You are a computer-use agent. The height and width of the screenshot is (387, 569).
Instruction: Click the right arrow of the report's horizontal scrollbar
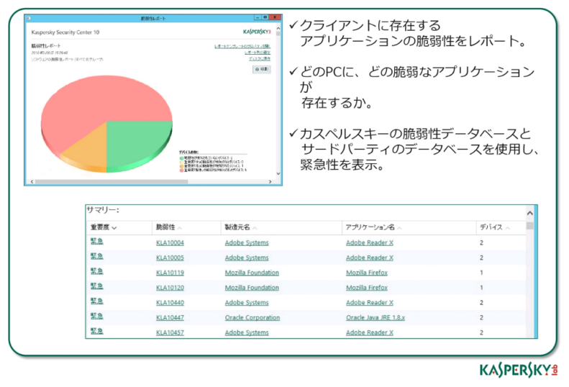click(x=270, y=181)
